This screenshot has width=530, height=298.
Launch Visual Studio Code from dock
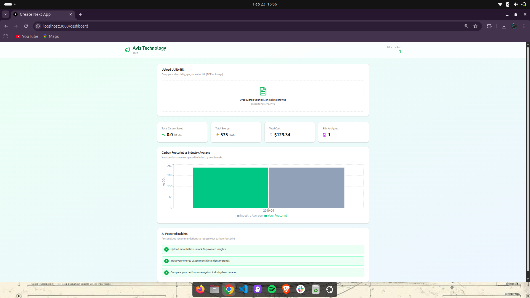coord(243,289)
